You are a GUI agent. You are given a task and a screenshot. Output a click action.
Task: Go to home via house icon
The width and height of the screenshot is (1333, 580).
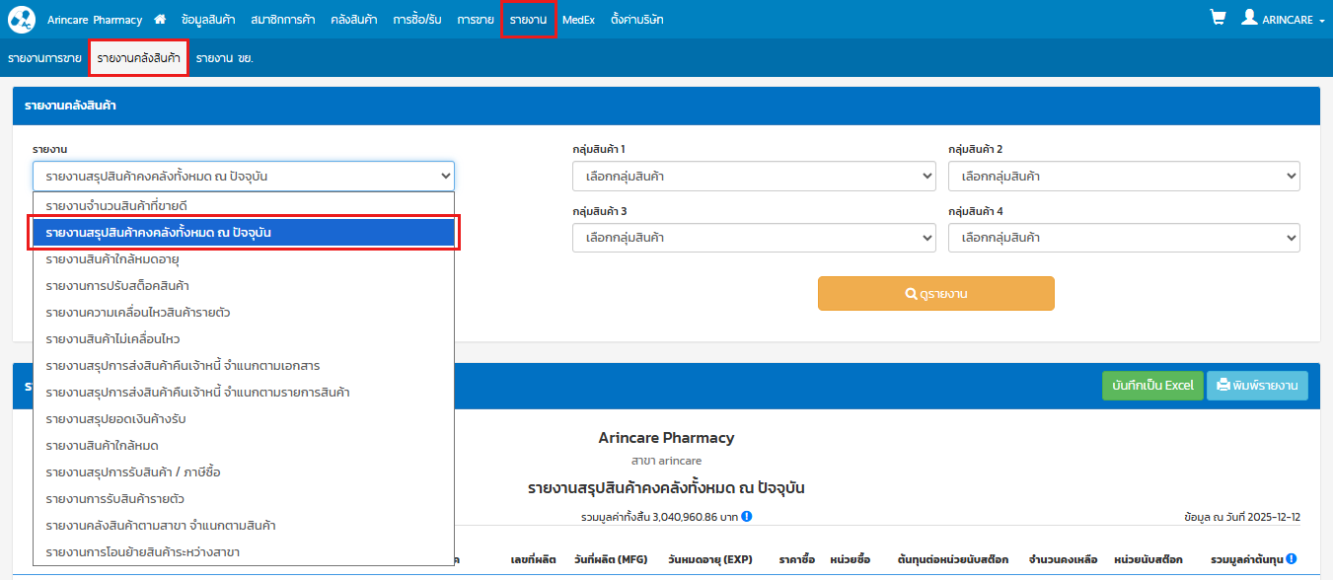pos(160,20)
